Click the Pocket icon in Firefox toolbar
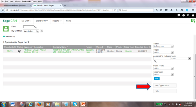The image size is (196, 107). click(166, 10)
